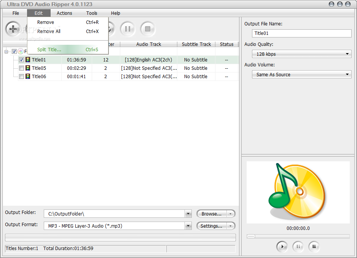Screen dimensions: 357x258
Task: Pause the preview playback
Action: (298, 246)
